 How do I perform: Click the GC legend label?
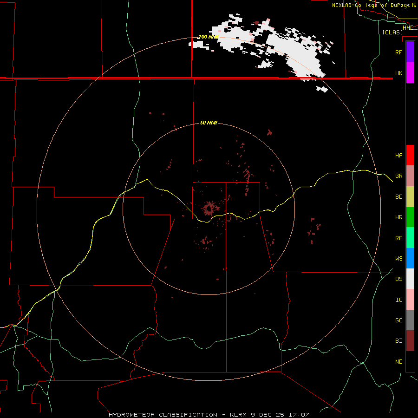click(x=398, y=320)
